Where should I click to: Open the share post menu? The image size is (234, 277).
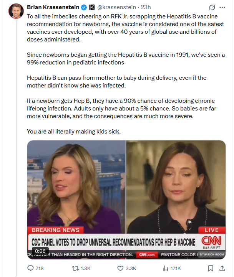[222, 268]
